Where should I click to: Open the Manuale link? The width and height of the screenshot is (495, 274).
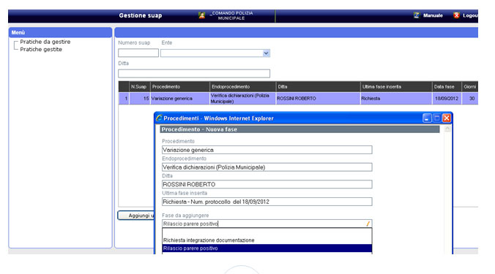(x=433, y=15)
